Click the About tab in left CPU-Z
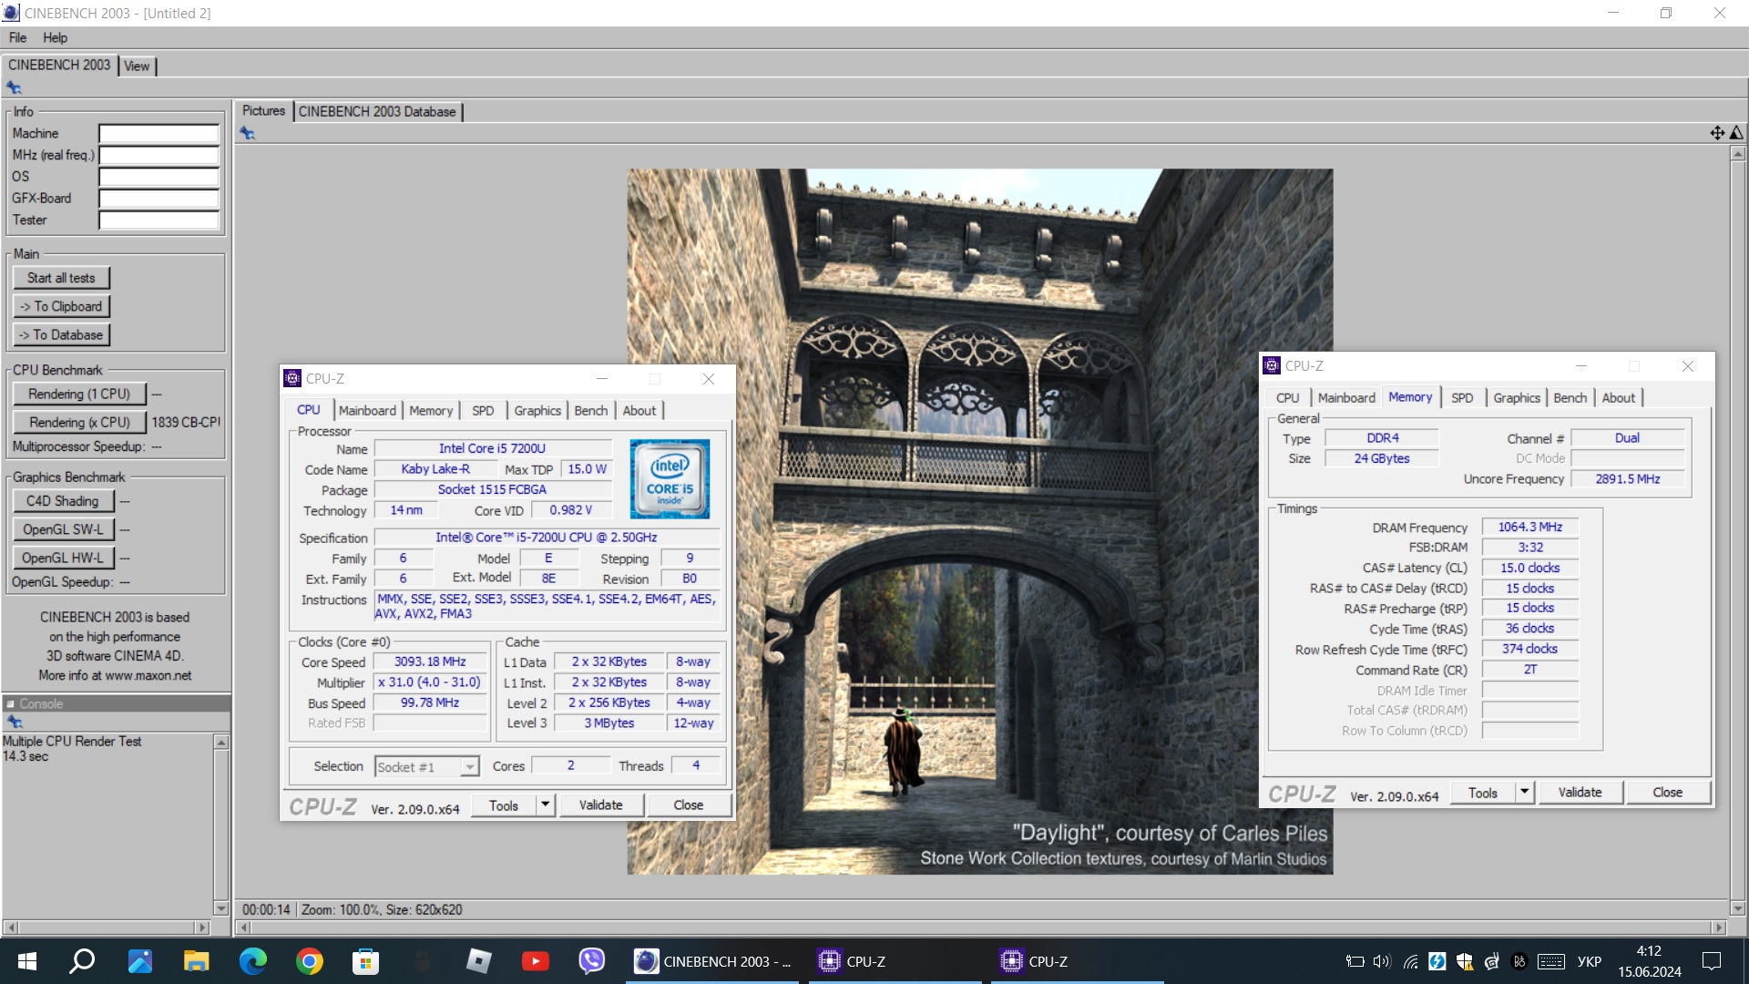Viewport: 1749px width, 984px height. click(639, 411)
